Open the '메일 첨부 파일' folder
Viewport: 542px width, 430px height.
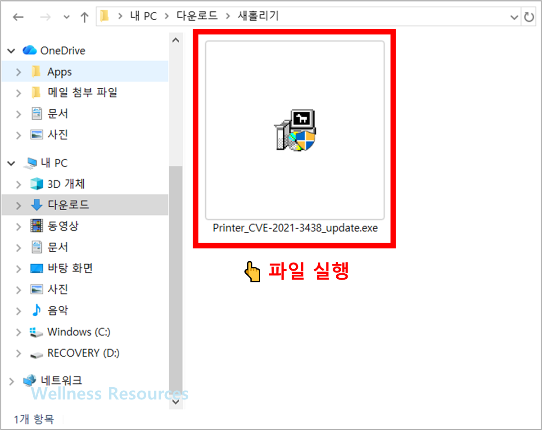[x=82, y=93]
